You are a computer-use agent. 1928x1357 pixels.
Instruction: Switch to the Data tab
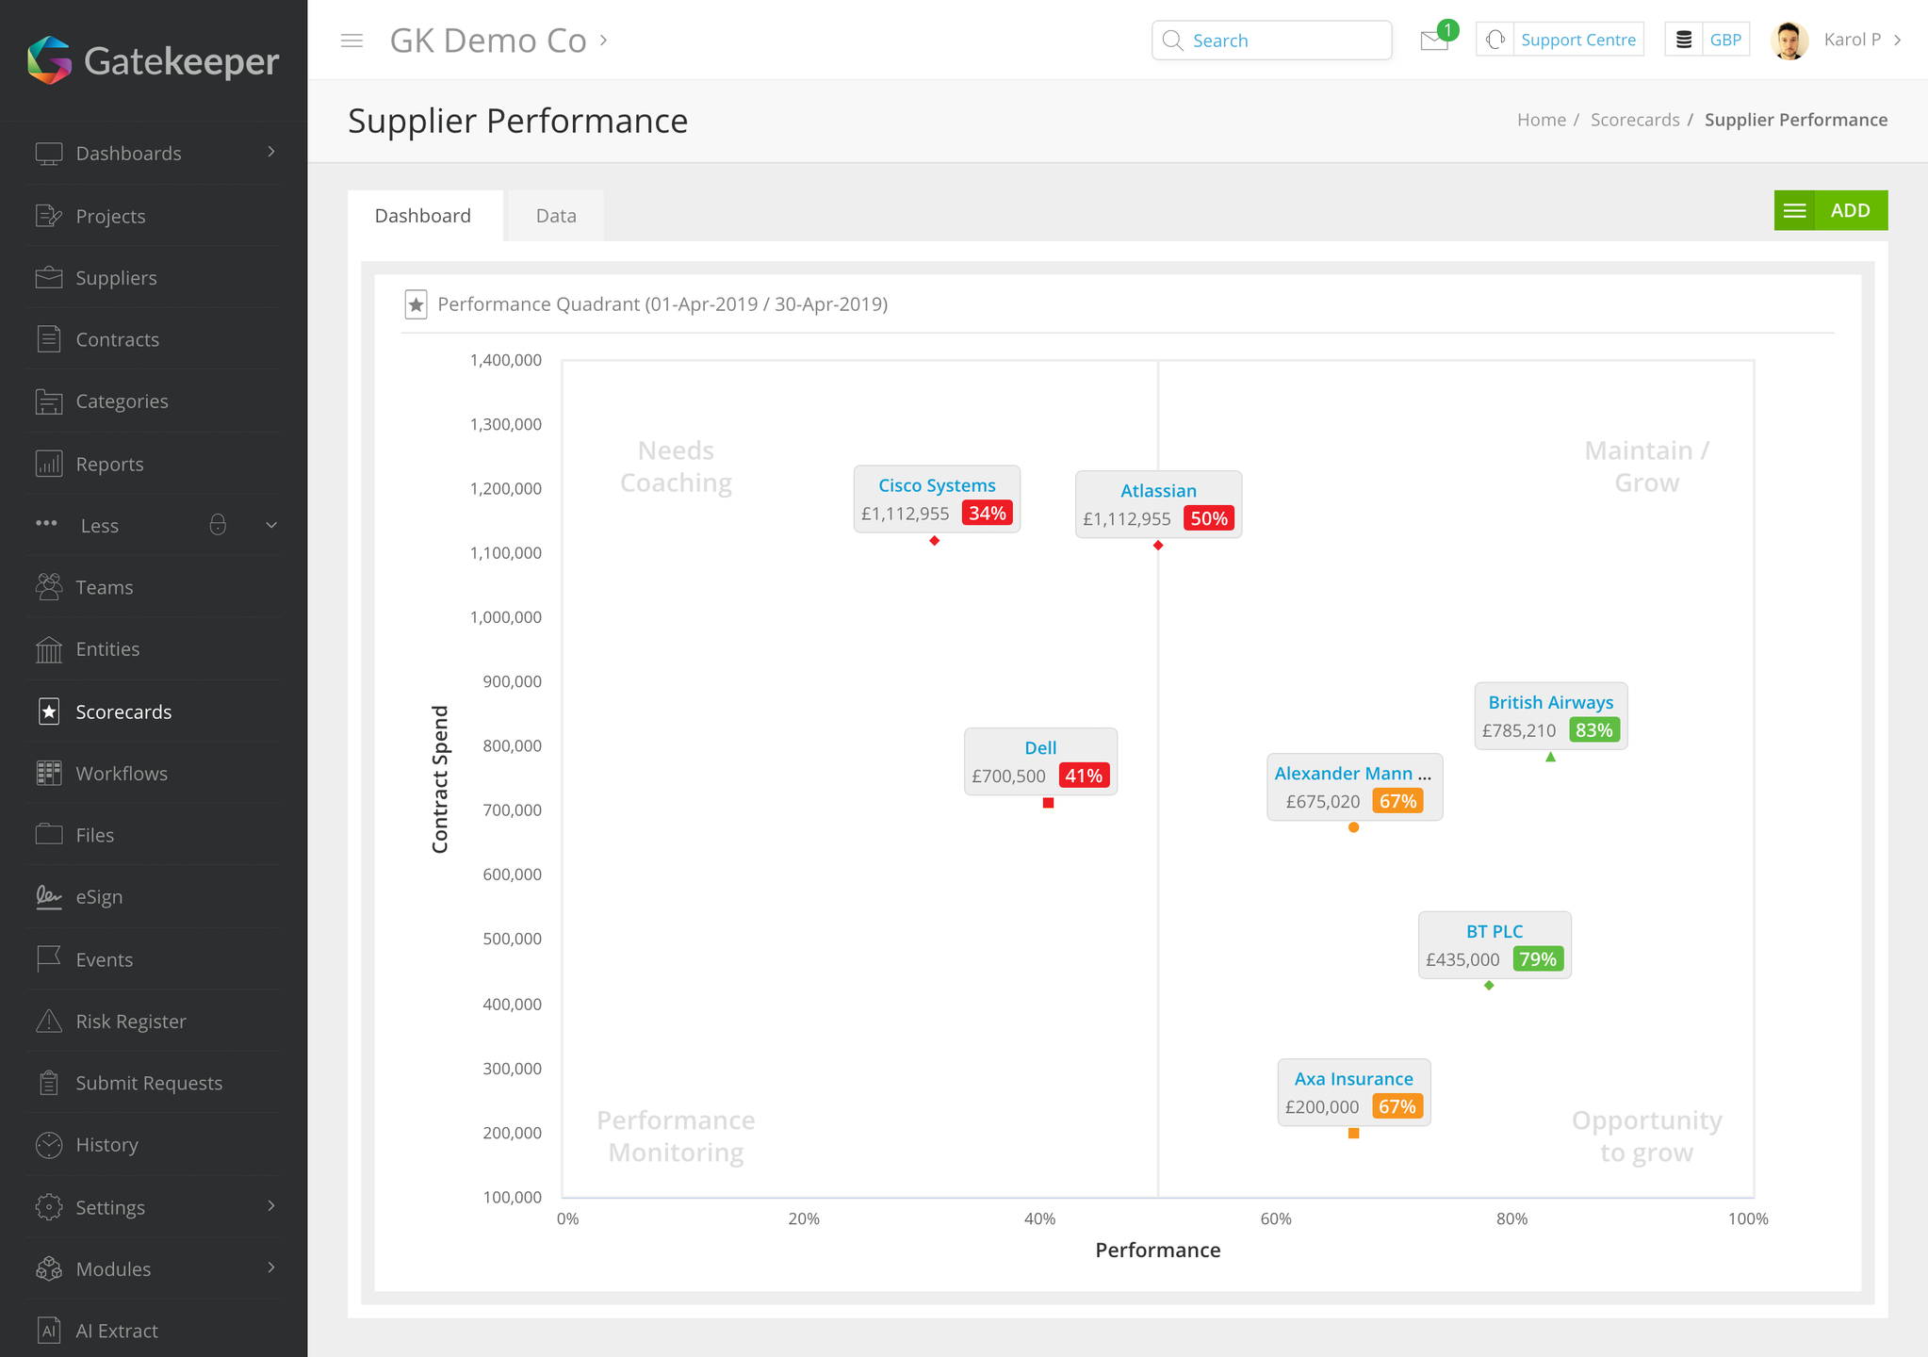tap(555, 216)
